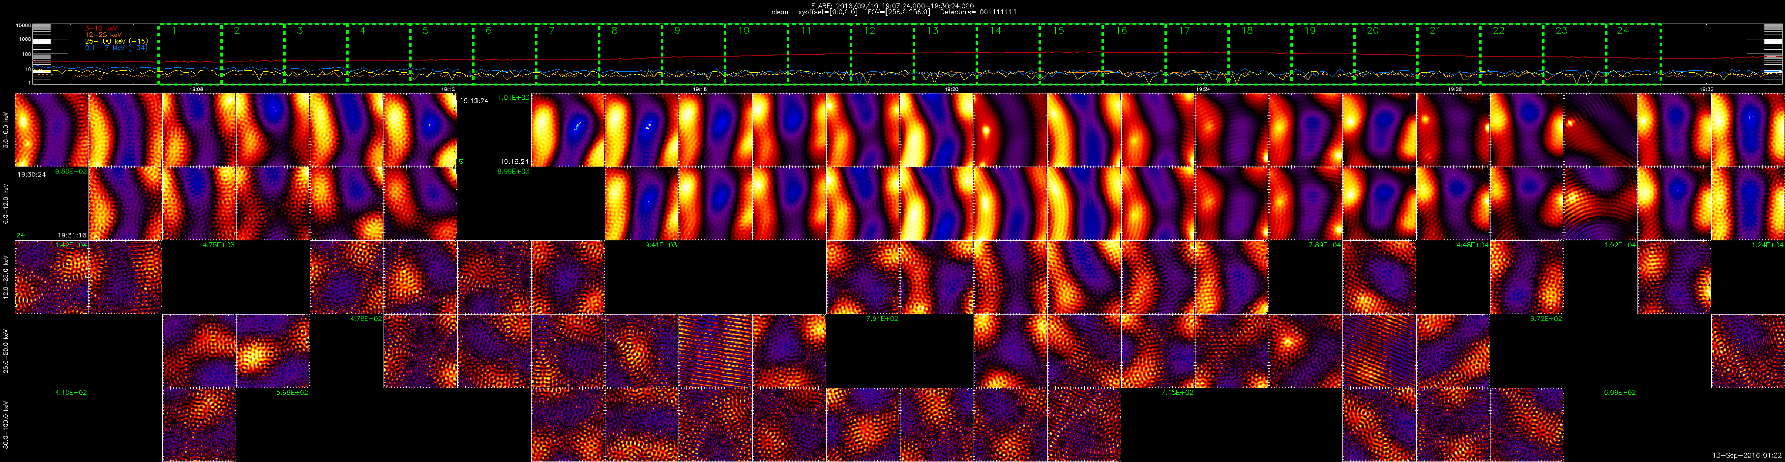
Task: Click the green interval number 17
Action: coord(1184,30)
